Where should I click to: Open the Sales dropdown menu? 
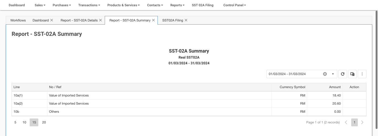(x=40, y=5)
